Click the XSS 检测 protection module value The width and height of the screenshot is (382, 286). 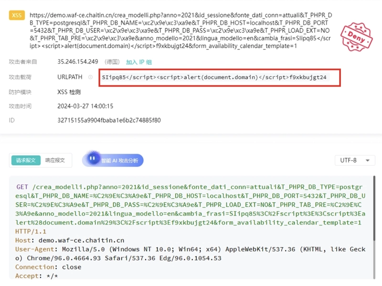[69, 92]
